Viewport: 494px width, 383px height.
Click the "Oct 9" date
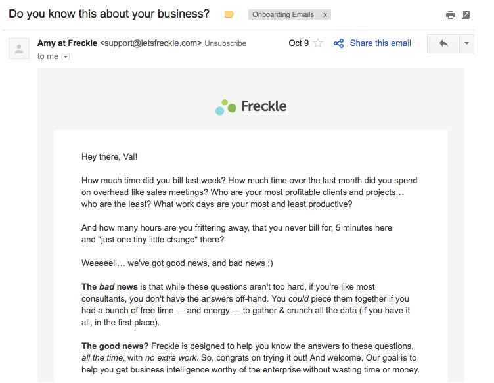[298, 43]
